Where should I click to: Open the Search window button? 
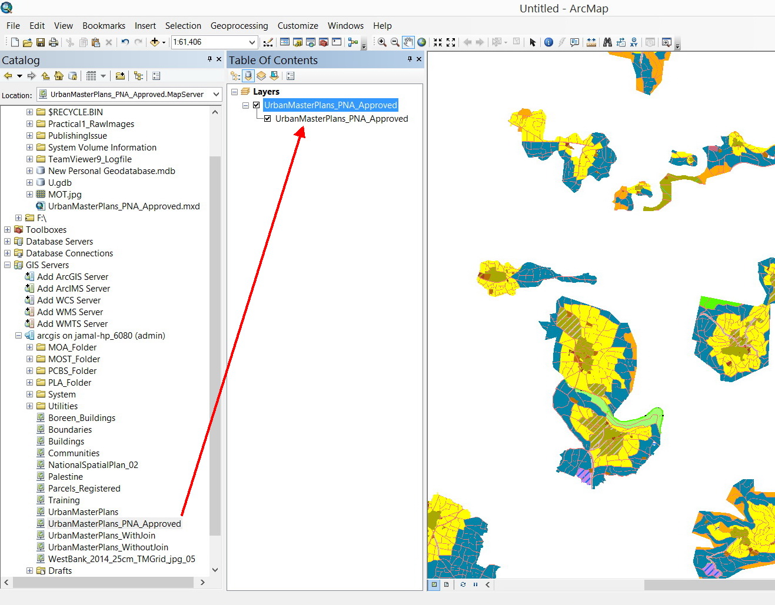(x=311, y=42)
